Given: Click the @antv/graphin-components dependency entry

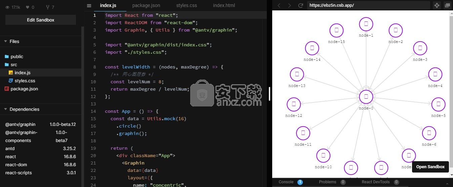Looking at the screenshot, I should [x=41, y=136].
